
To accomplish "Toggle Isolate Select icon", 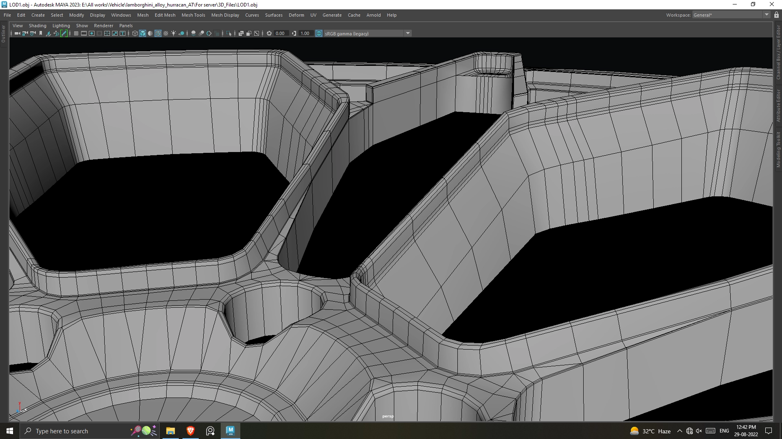I will coord(229,33).
